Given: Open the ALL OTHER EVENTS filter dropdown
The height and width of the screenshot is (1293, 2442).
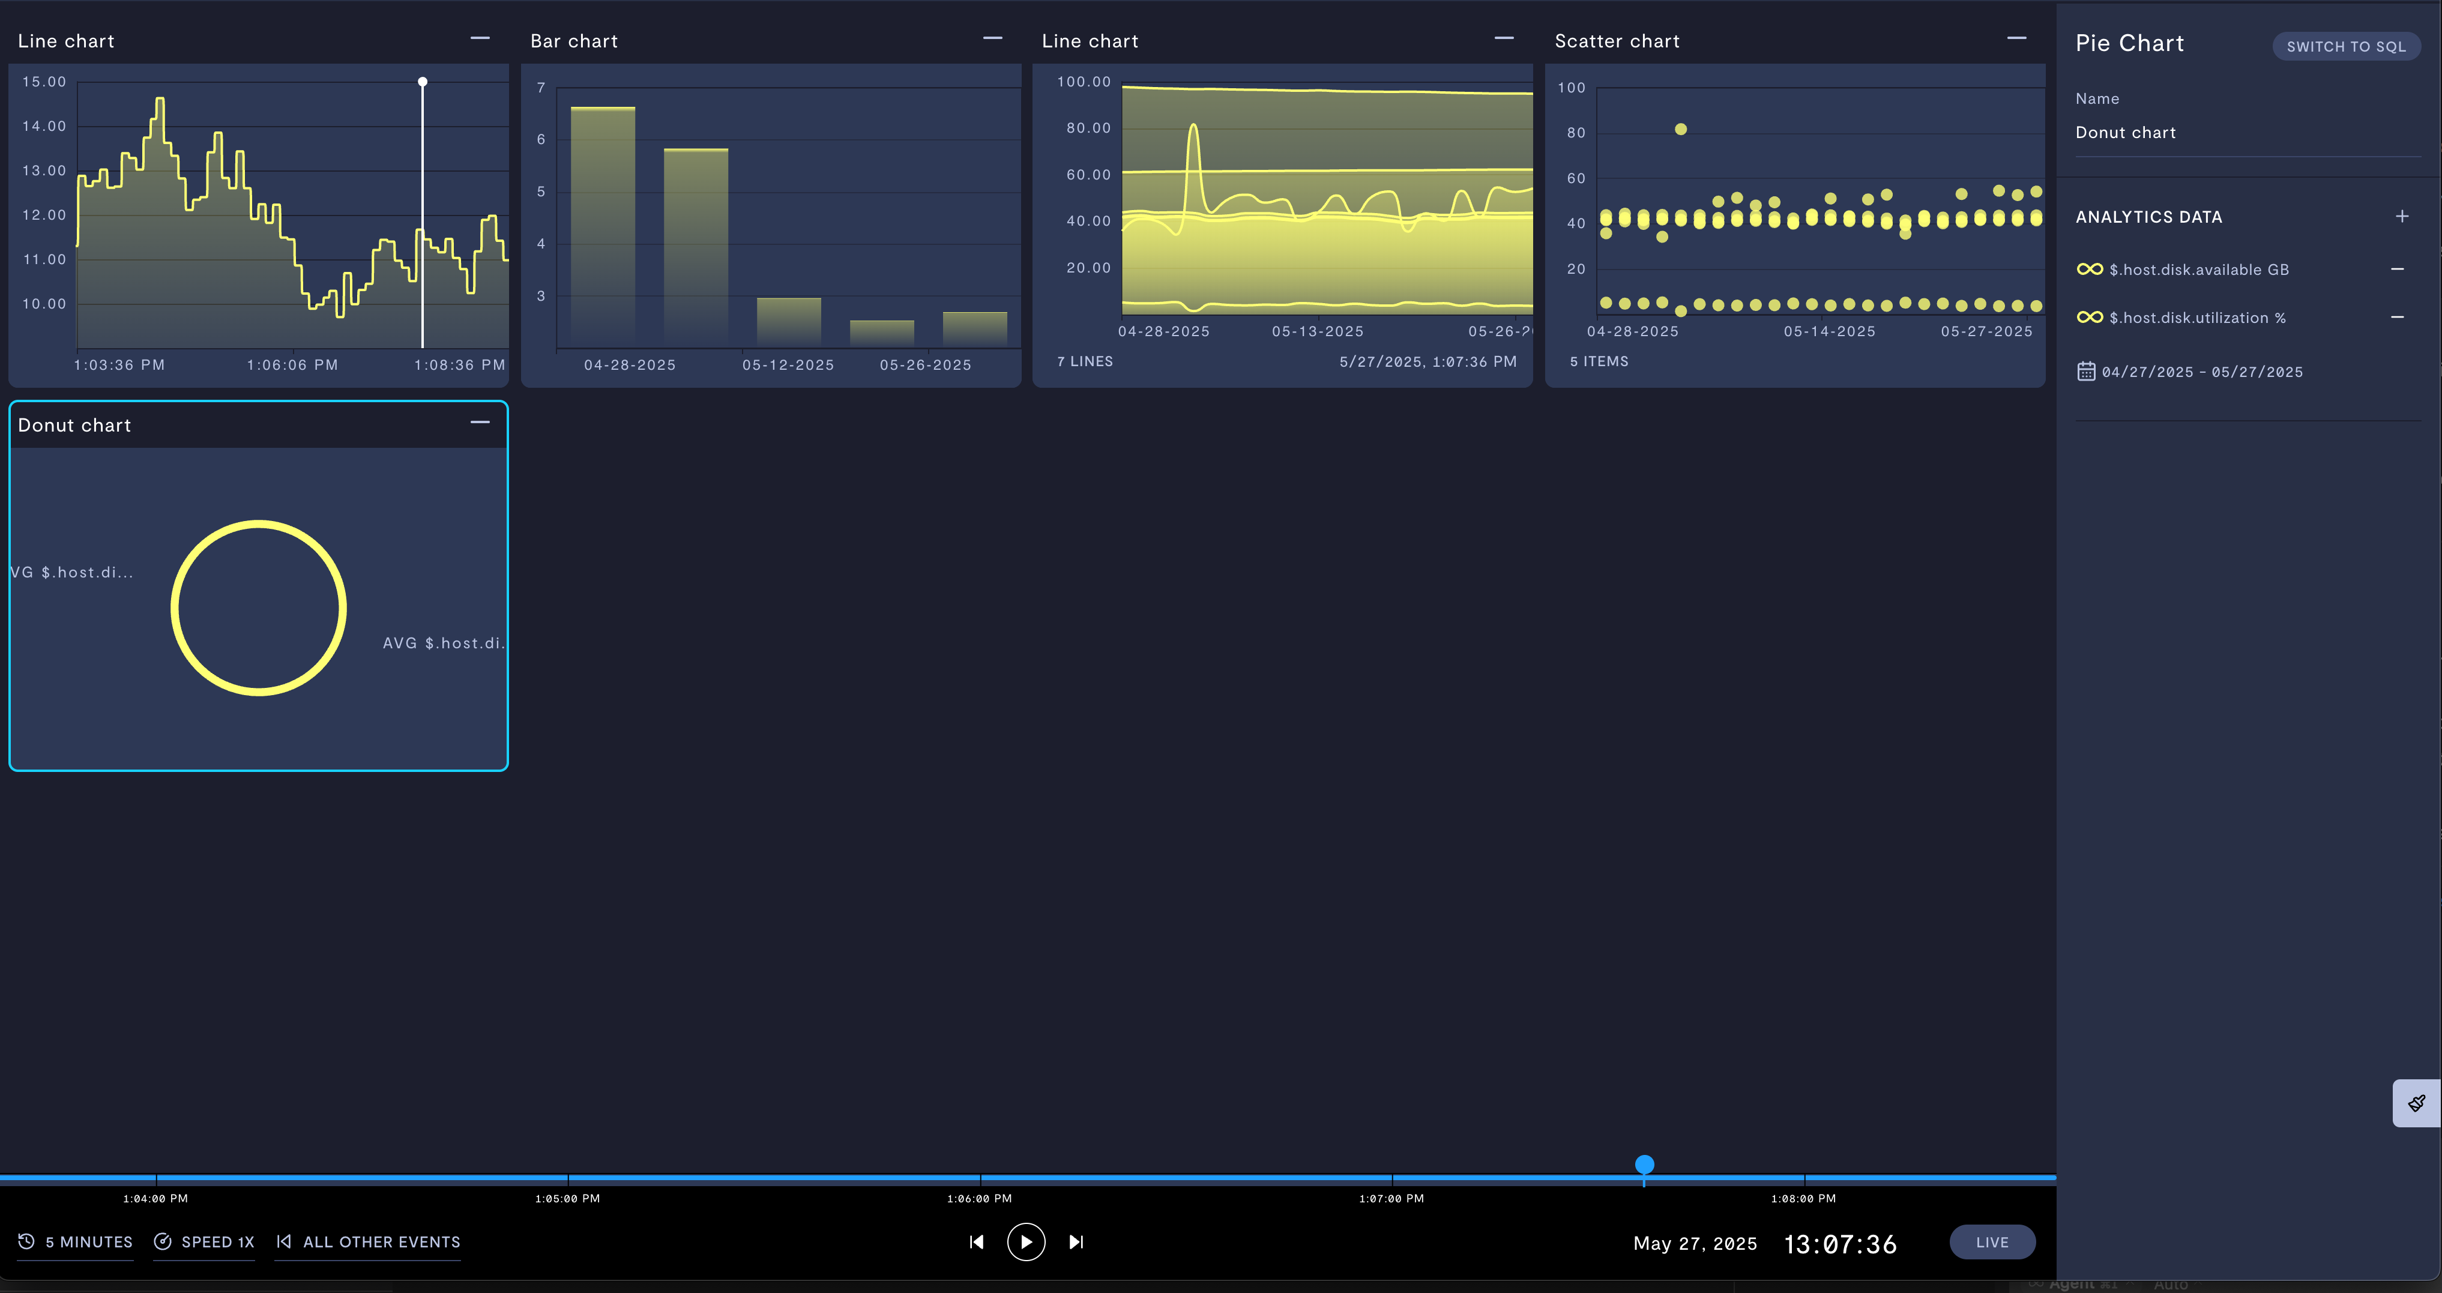Looking at the screenshot, I should pos(369,1242).
